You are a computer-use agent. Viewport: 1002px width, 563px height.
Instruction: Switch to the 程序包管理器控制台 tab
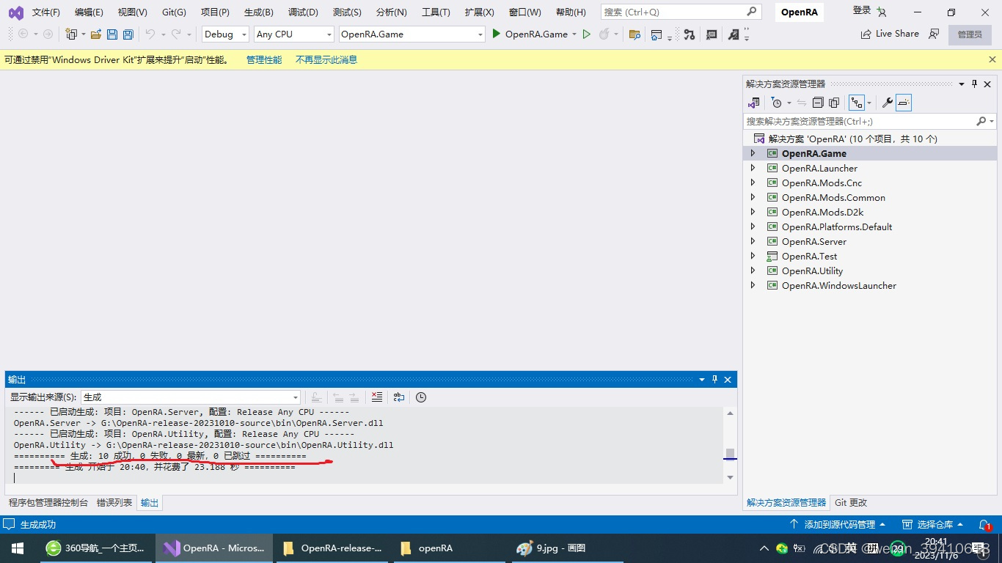point(48,503)
